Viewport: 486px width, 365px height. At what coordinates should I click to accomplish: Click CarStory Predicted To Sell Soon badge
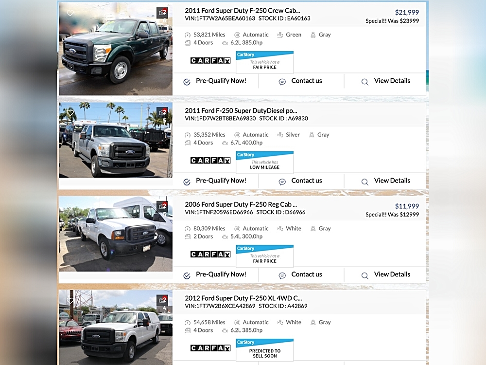pyautogui.click(x=264, y=350)
